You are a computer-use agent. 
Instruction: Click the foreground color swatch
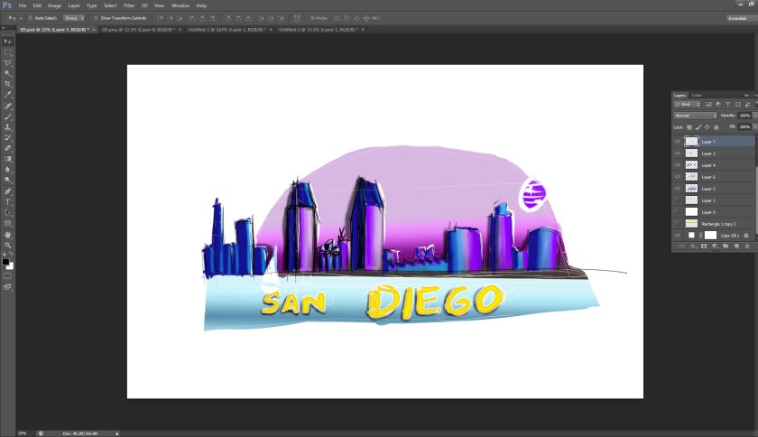pyautogui.click(x=5, y=262)
